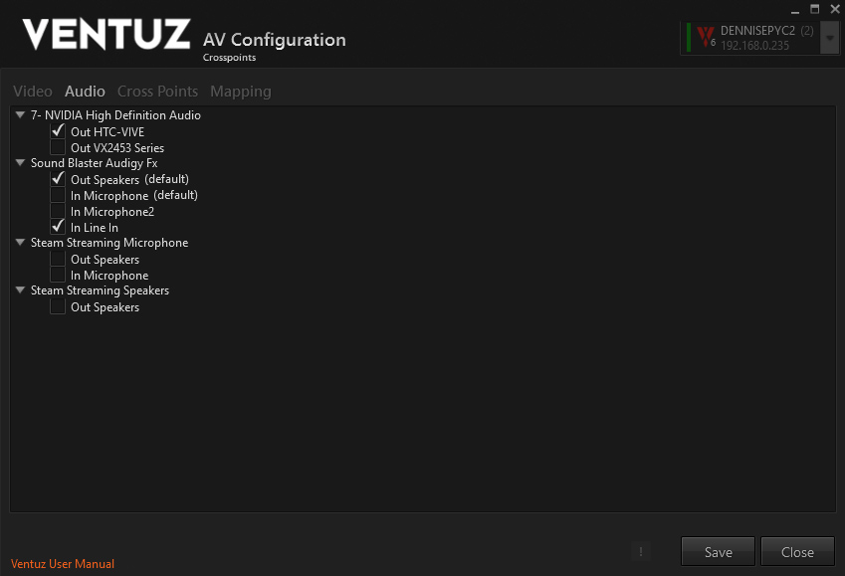Click the red Ventuz machine icon beside DENNISEPYC2

point(706,37)
